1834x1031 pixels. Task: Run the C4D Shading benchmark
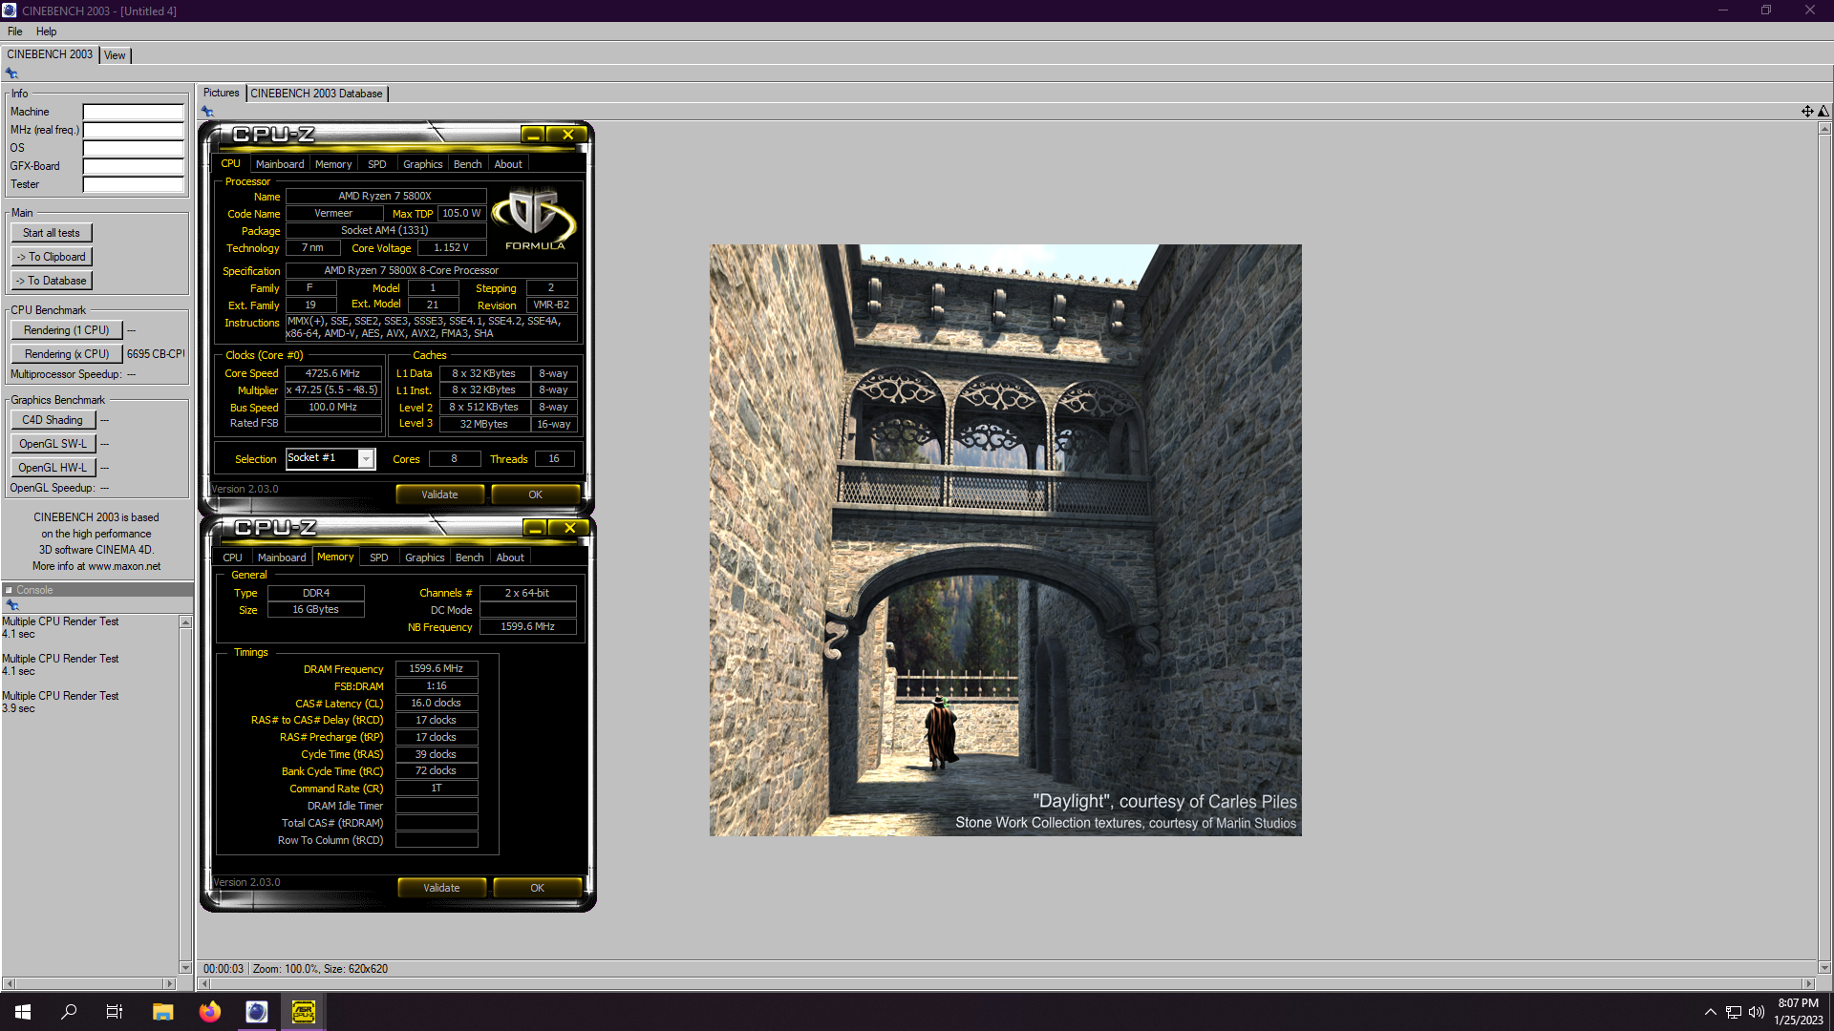[x=53, y=420]
